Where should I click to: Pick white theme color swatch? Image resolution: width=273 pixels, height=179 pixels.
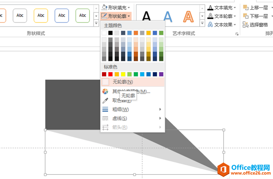click(x=104, y=33)
